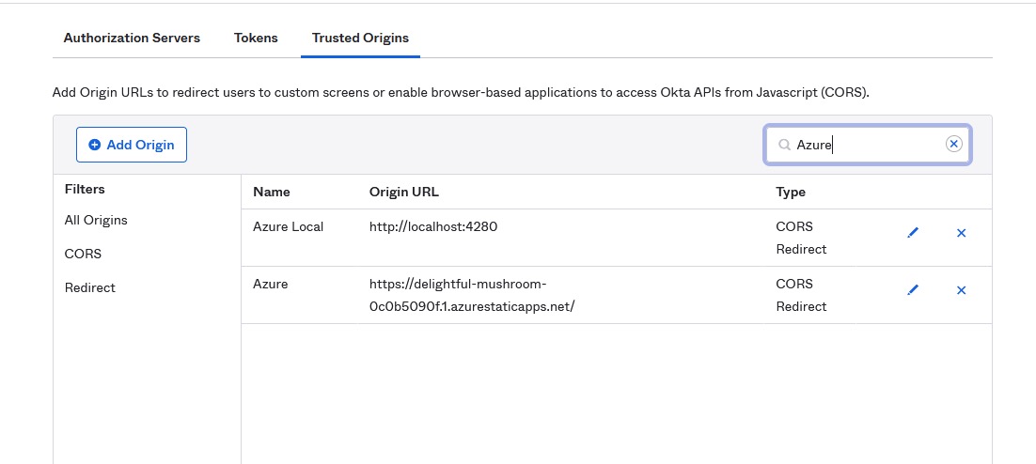The image size is (1036, 464).
Task: Filter origins by Redirect
Action: point(89,287)
